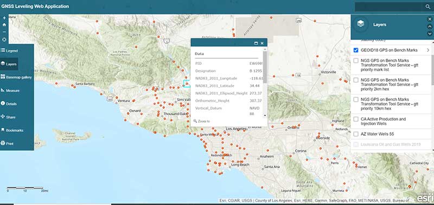Open the Legend menu item
The height and width of the screenshot is (205, 434).
[x=9, y=51]
